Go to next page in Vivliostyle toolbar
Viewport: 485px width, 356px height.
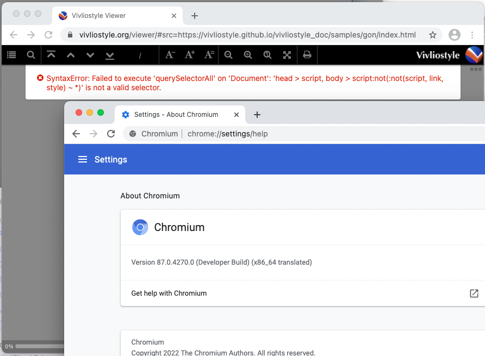tap(90, 55)
